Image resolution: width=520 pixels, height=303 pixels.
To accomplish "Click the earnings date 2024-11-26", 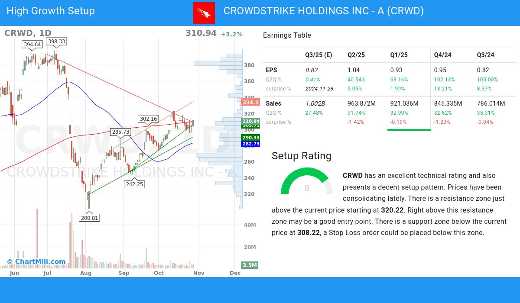I will [319, 89].
